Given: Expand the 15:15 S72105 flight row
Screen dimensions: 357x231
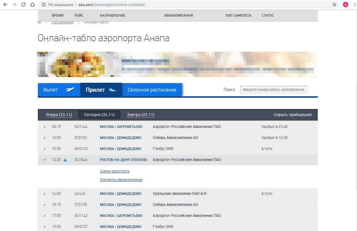Looking at the screenshot, I should (x=44, y=205).
